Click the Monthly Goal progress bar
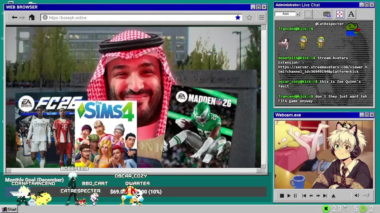 click(x=136, y=192)
